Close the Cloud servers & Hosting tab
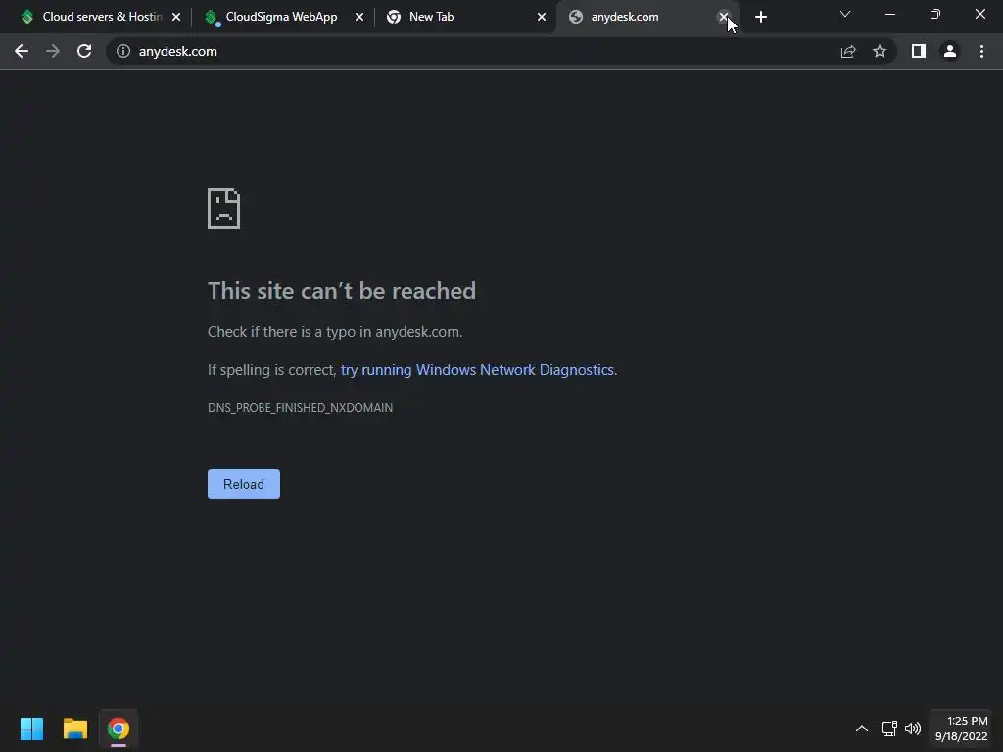Viewport: 1003px width, 752px height. [x=176, y=17]
